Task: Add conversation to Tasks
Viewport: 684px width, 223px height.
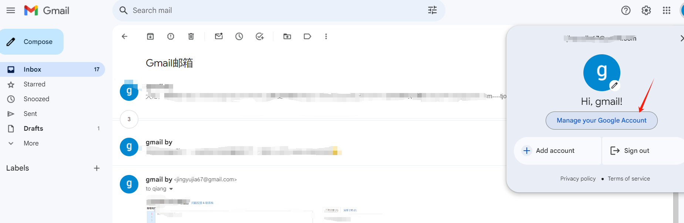Action: point(260,36)
